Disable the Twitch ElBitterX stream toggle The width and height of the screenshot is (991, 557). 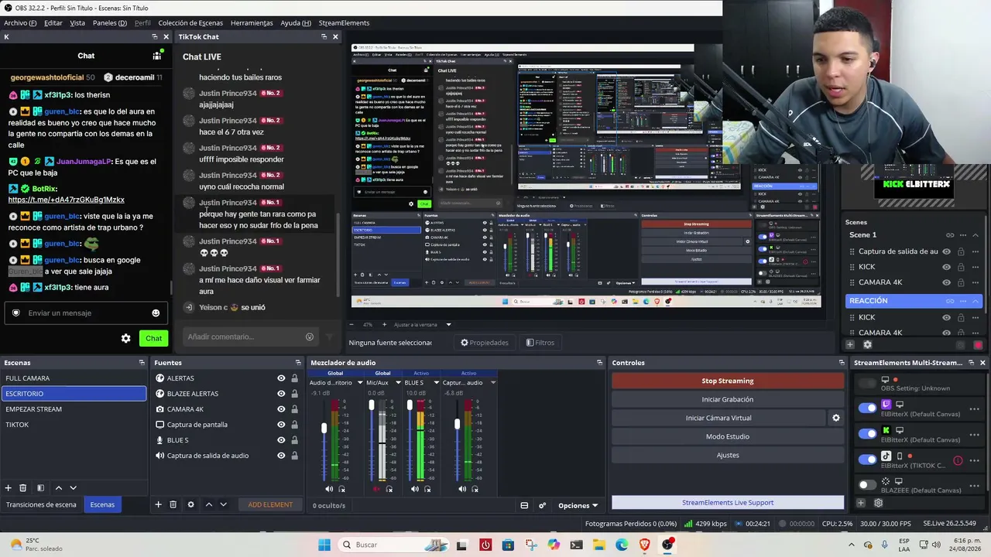click(x=868, y=408)
